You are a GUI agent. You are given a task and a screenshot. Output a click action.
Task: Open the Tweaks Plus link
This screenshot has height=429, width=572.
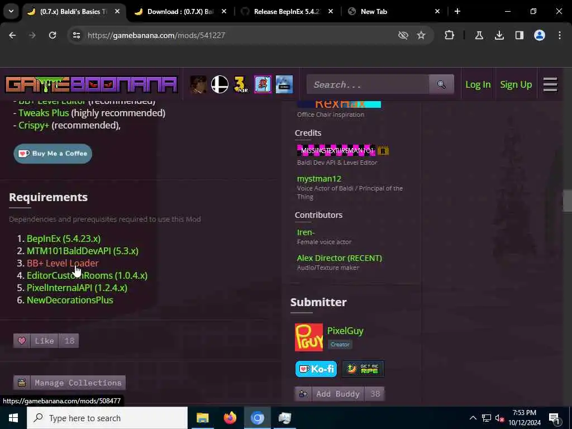44,113
